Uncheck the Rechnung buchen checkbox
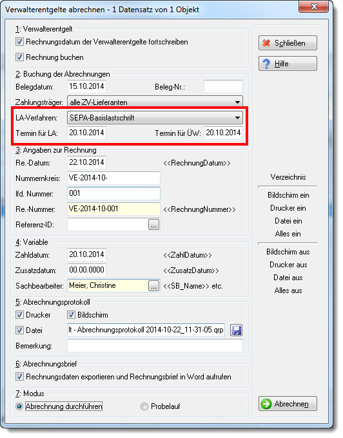This screenshot has height=438, width=343. (x=19, y=57)
